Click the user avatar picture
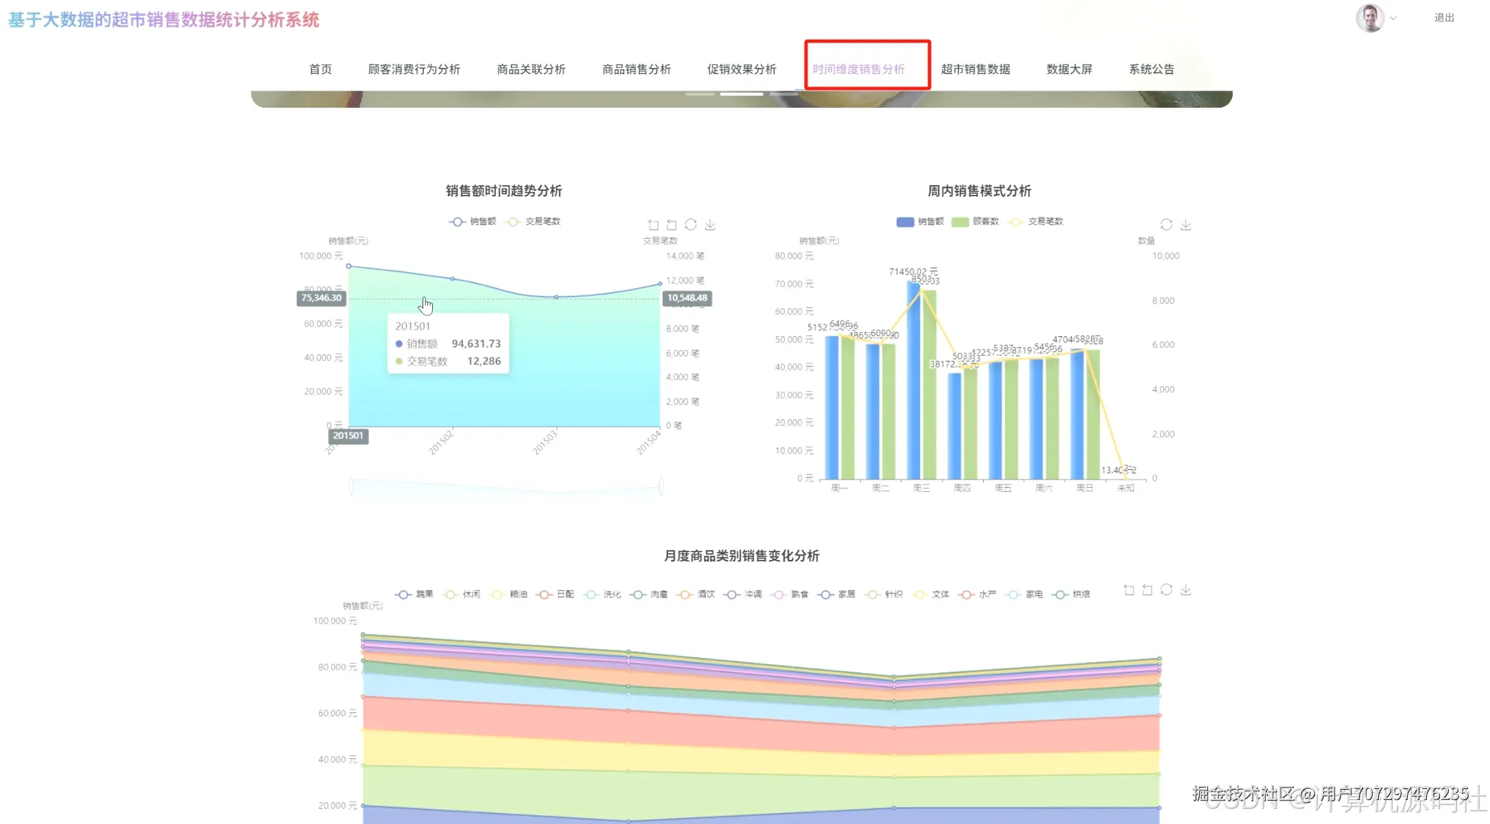 point(1370,18)
